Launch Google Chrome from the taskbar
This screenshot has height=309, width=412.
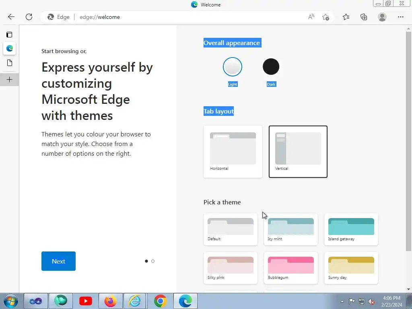(x=160, y=301)
